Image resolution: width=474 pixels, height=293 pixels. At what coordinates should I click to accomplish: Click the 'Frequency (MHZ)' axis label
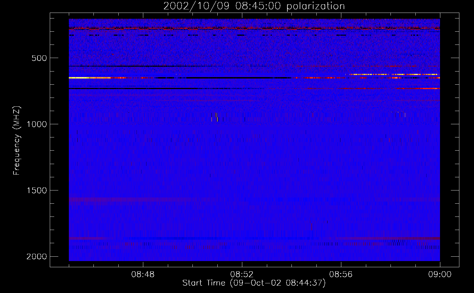17,141
